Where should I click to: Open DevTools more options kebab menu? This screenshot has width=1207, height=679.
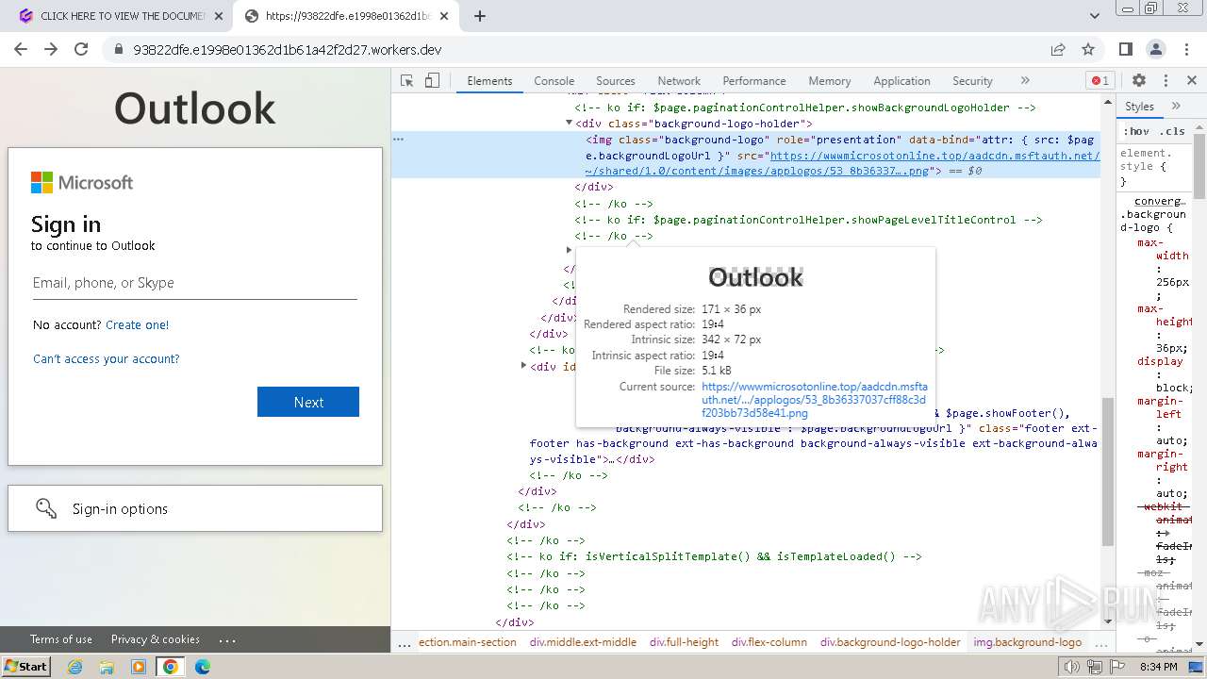pos(1166,81)
